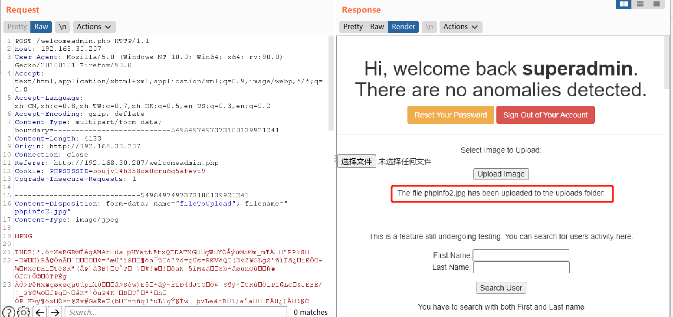This screenshot has width=673, height=317.
Task: Go to next search match arrow
Action: click(x=55, y=311)
